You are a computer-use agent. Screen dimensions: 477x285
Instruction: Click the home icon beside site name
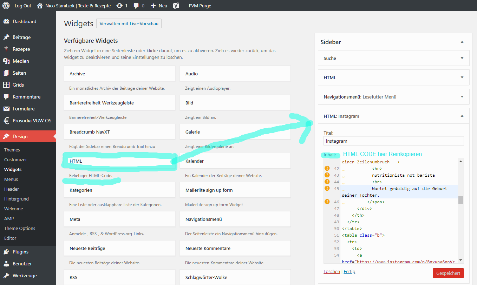tap(40, 6)
